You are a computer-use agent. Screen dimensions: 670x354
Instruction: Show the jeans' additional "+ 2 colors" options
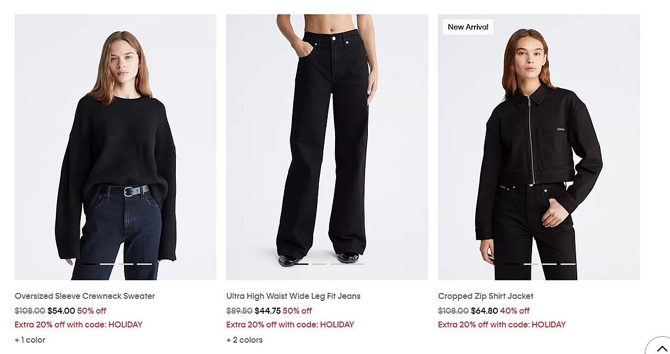245,339
